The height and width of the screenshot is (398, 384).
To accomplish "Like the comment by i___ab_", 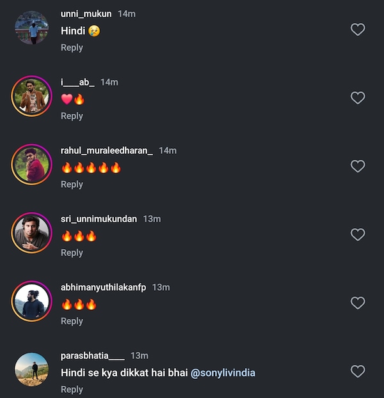I will [358, 98].
